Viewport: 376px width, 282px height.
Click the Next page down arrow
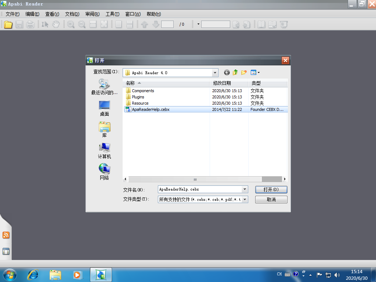156,25
